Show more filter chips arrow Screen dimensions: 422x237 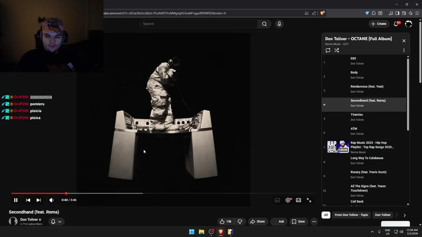click(x=405, y=215)
